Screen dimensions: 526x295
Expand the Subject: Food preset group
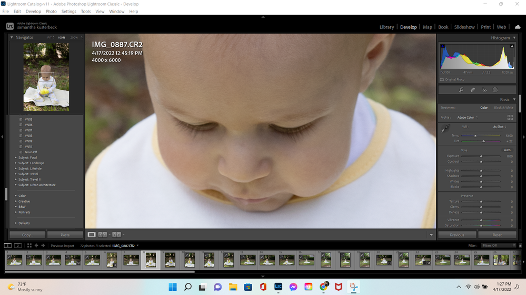tap(16, 157)
